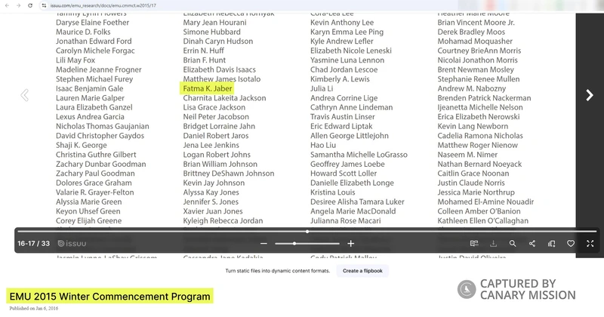Go to next page with right arrow
Screen dimensions: 604x317
tap(590, 95)
